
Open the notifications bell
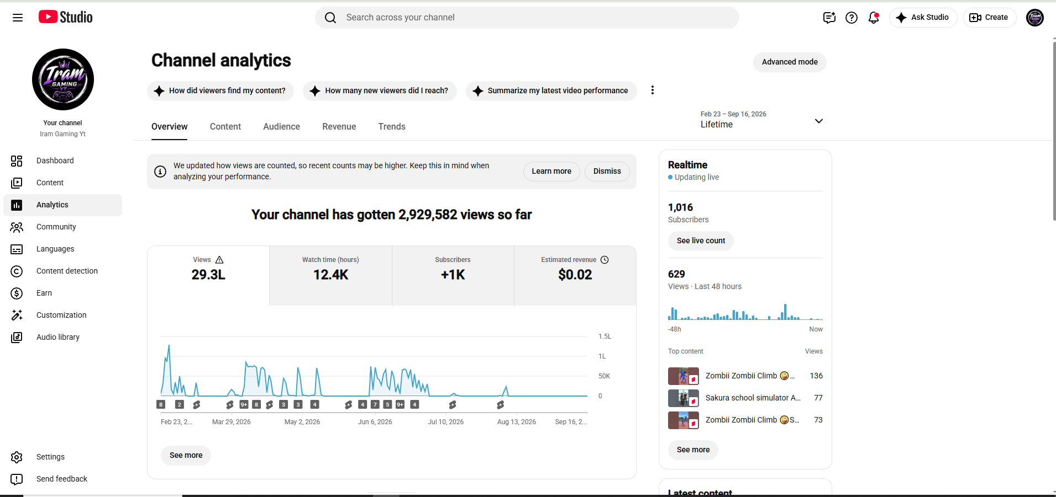click(874, 18)
